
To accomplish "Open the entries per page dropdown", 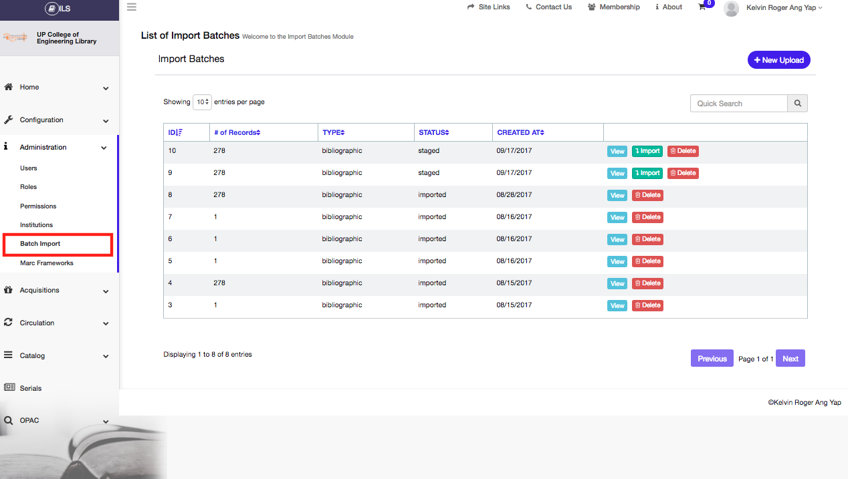I will (202, 102).
